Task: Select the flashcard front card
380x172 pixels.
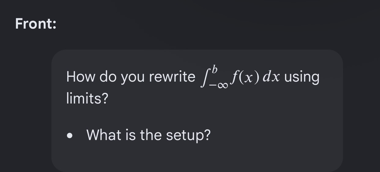Action: [x=197, y=111]
